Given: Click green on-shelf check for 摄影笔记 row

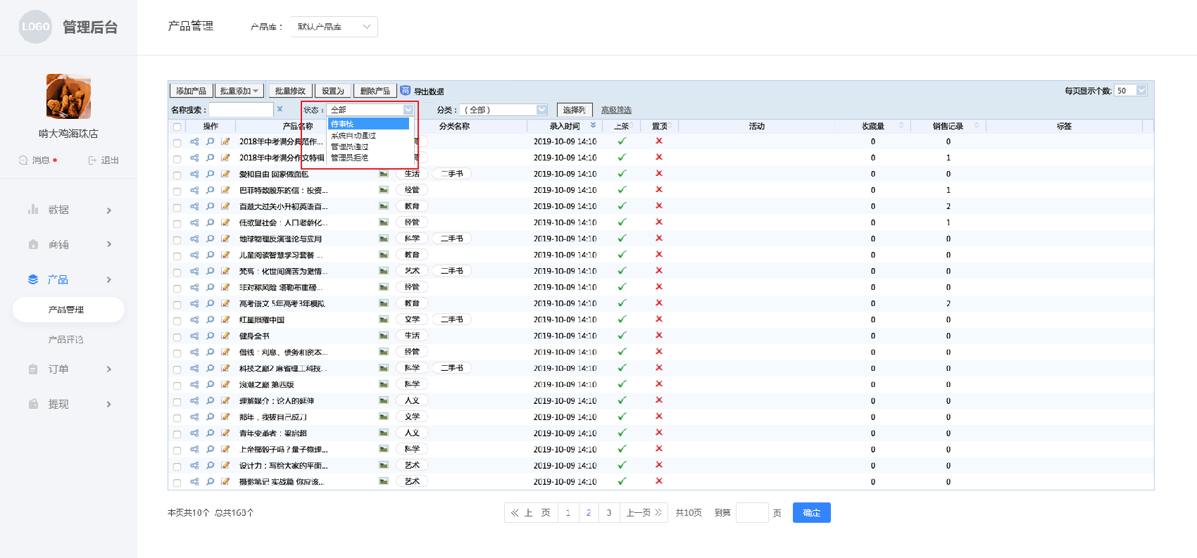Looking at the screenshot, I should coord(622,481).
